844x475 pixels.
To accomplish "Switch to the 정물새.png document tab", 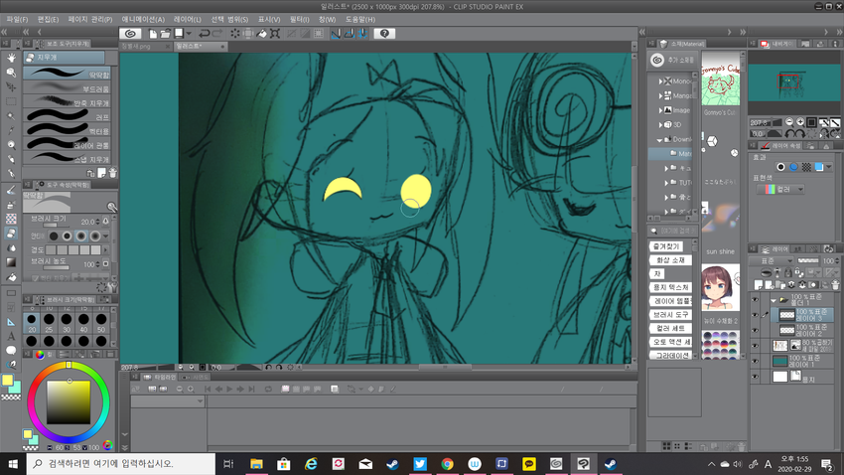I will [x=143, y=47].
